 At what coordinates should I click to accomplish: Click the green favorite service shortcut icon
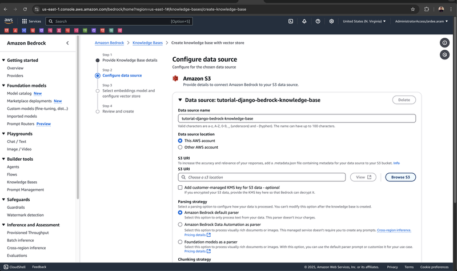coord(85,30)
